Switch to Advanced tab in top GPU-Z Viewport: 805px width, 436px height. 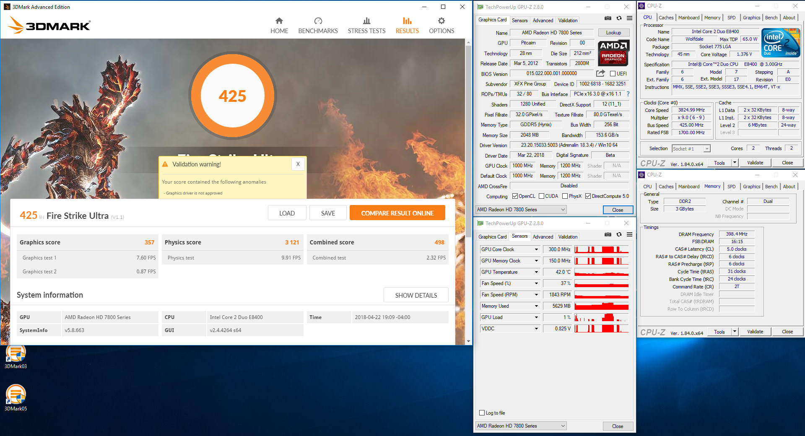pos(543,21)
